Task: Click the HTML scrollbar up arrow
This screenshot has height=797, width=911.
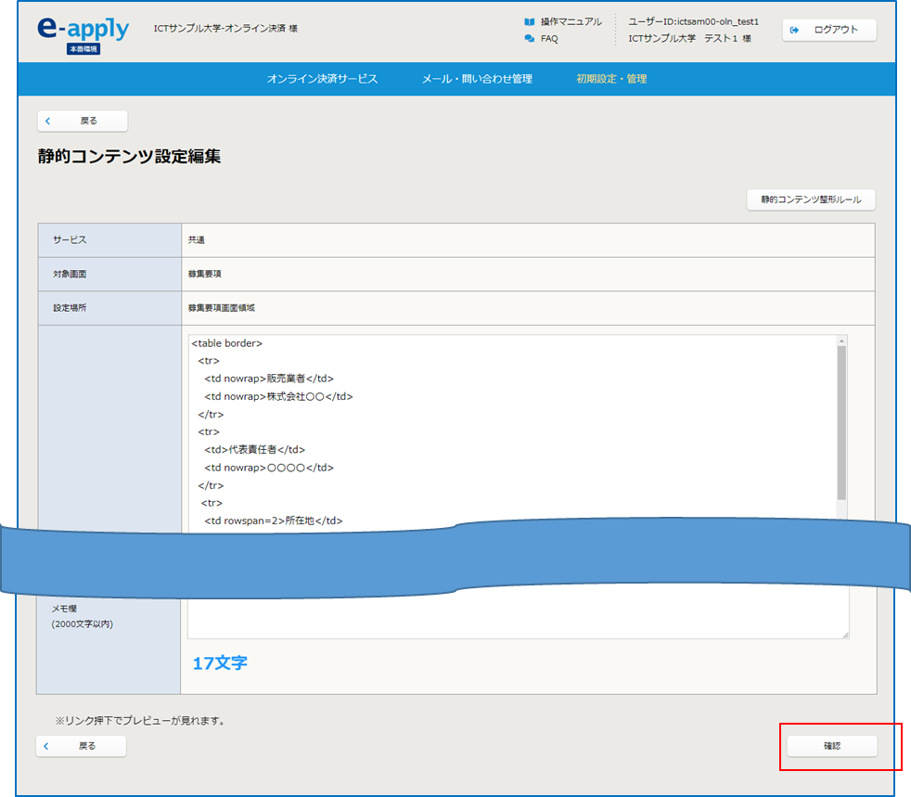Action: (x=841, y=341)
